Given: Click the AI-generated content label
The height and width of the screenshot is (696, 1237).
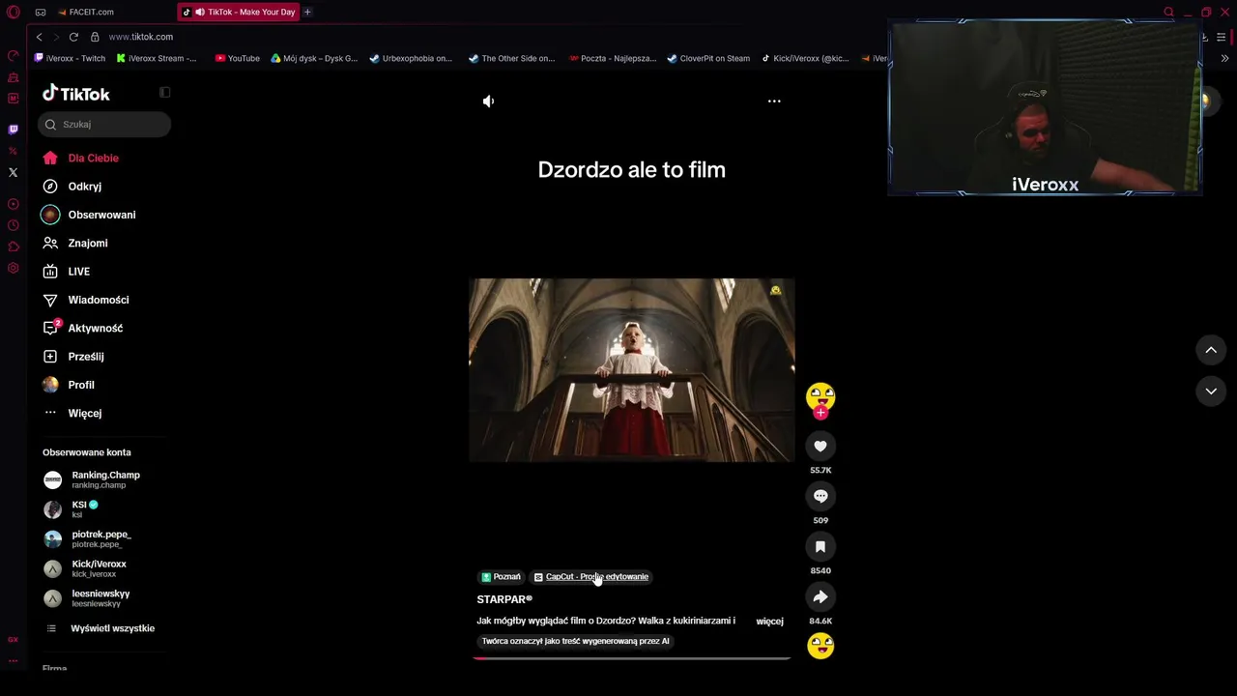Looking at the screenshot, I should tap(575, 641).
